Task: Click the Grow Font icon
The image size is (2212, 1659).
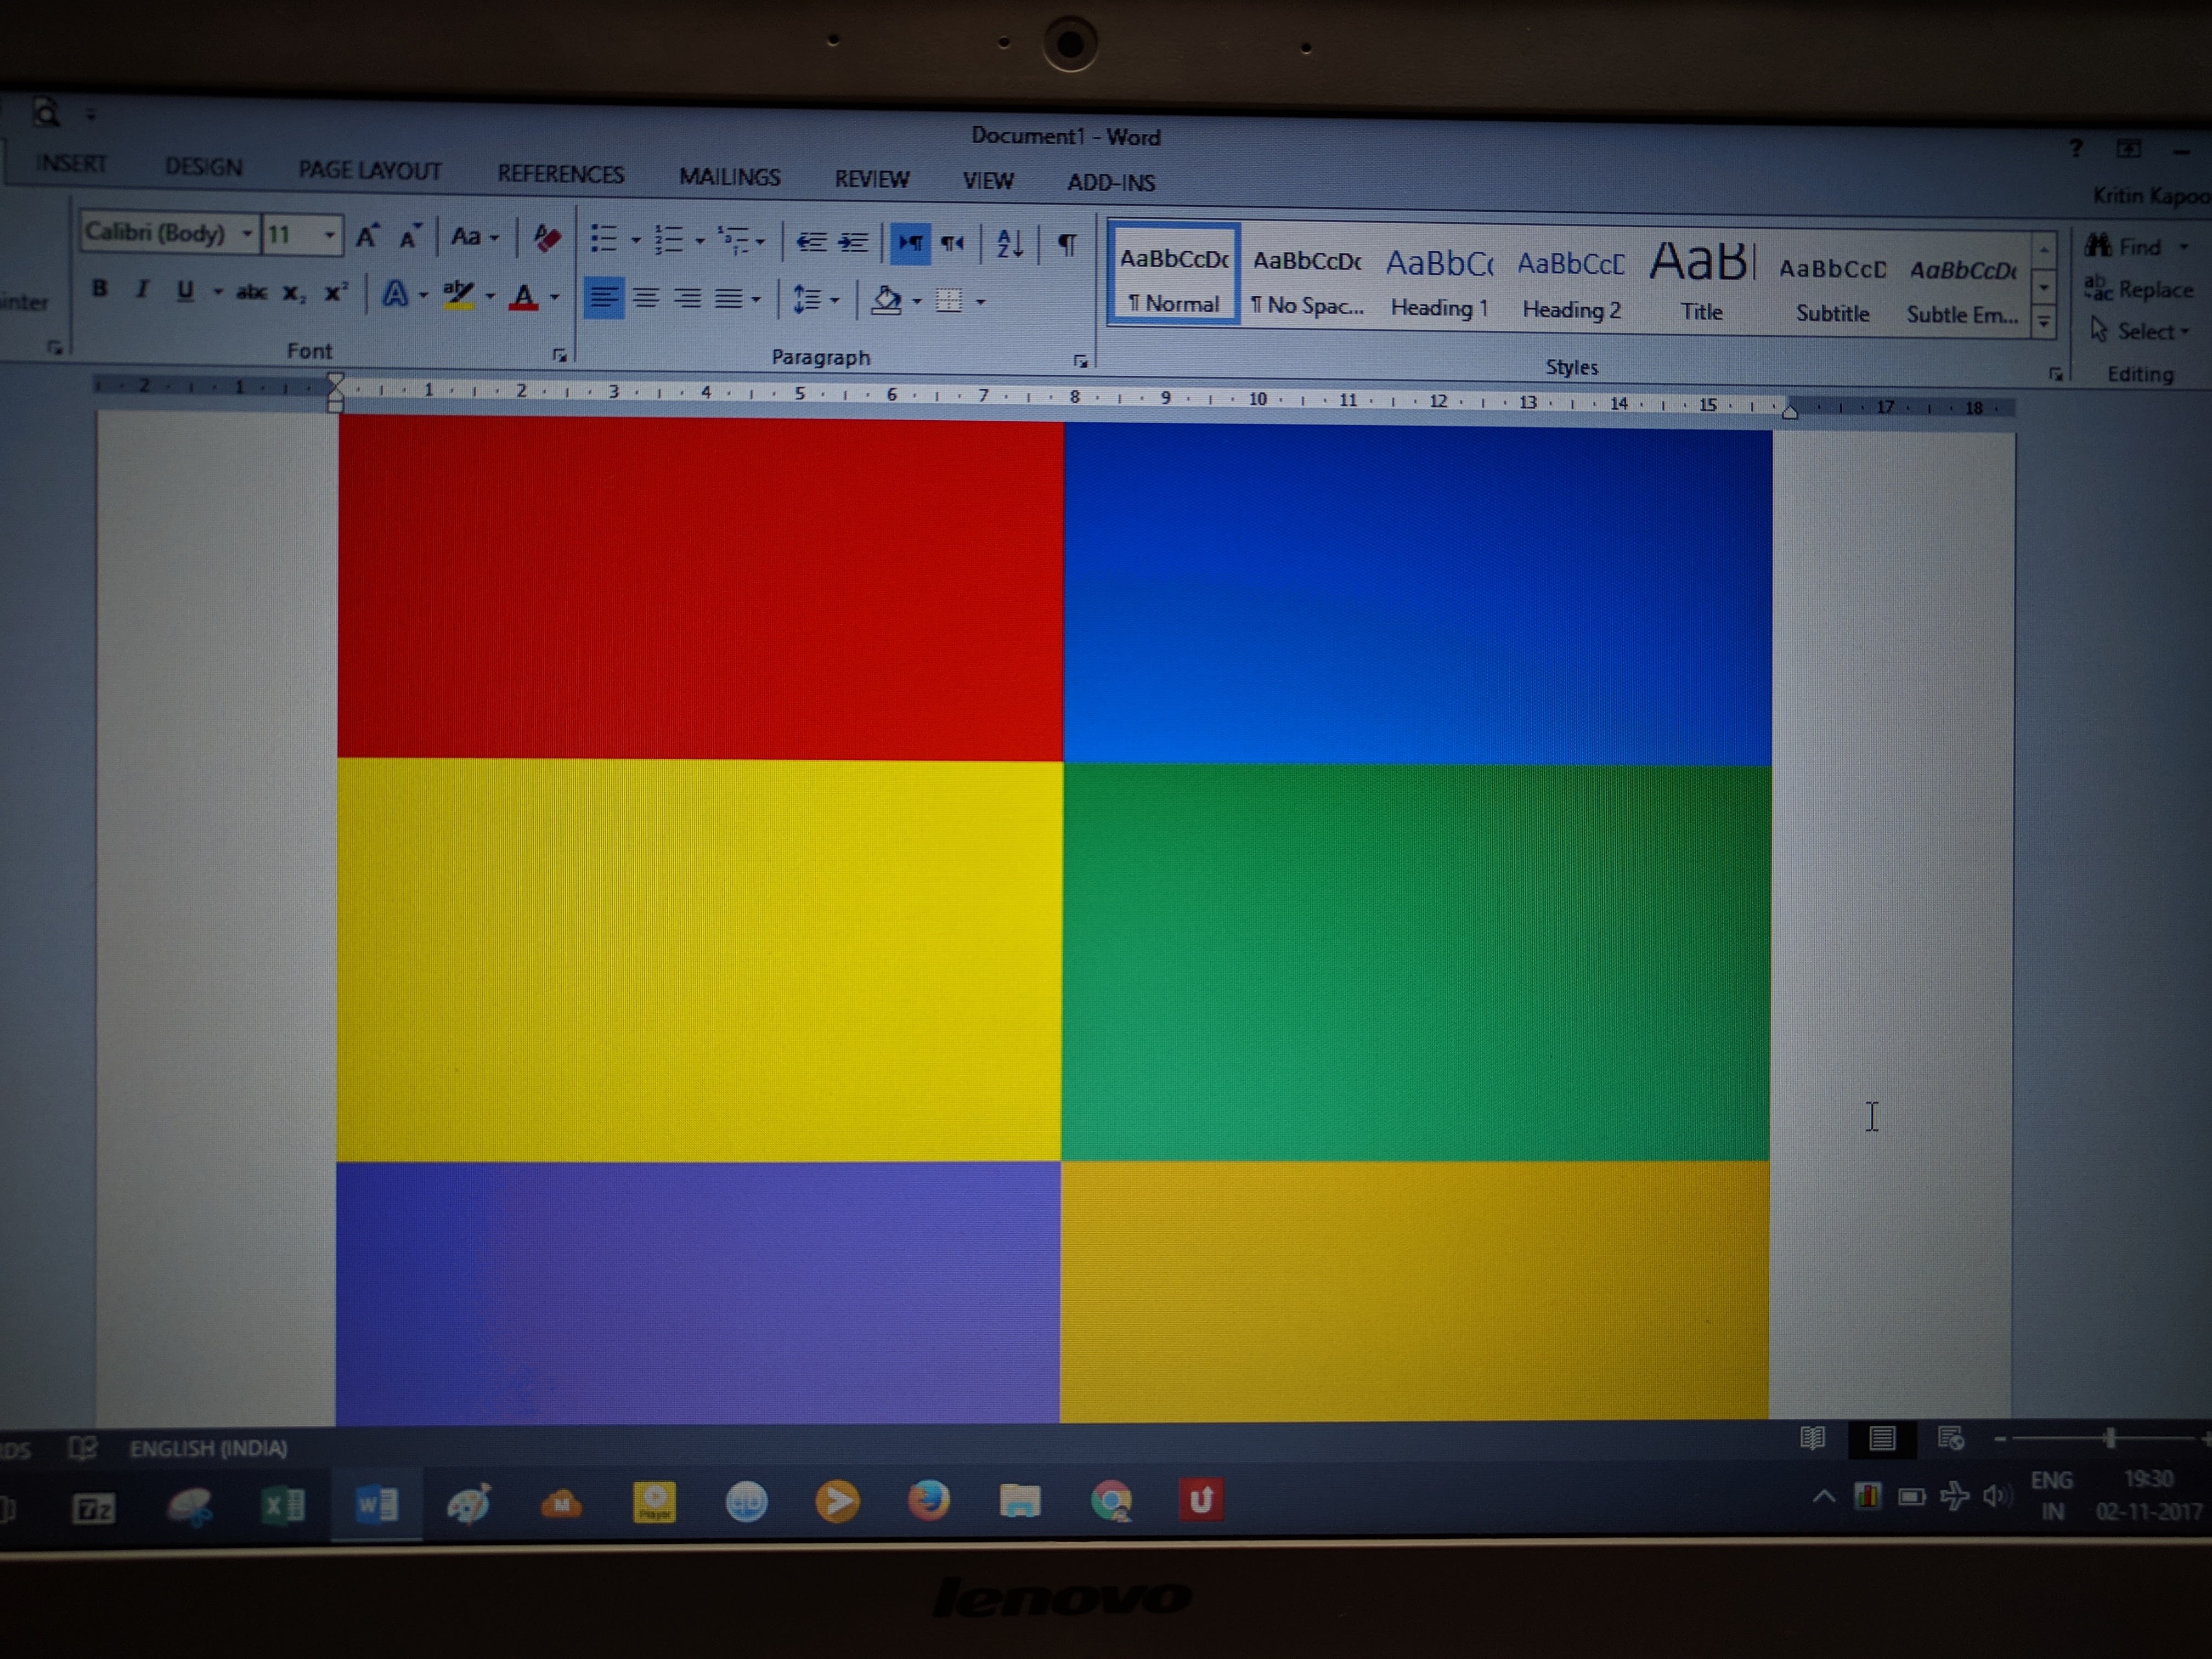Action: [367, 236]
